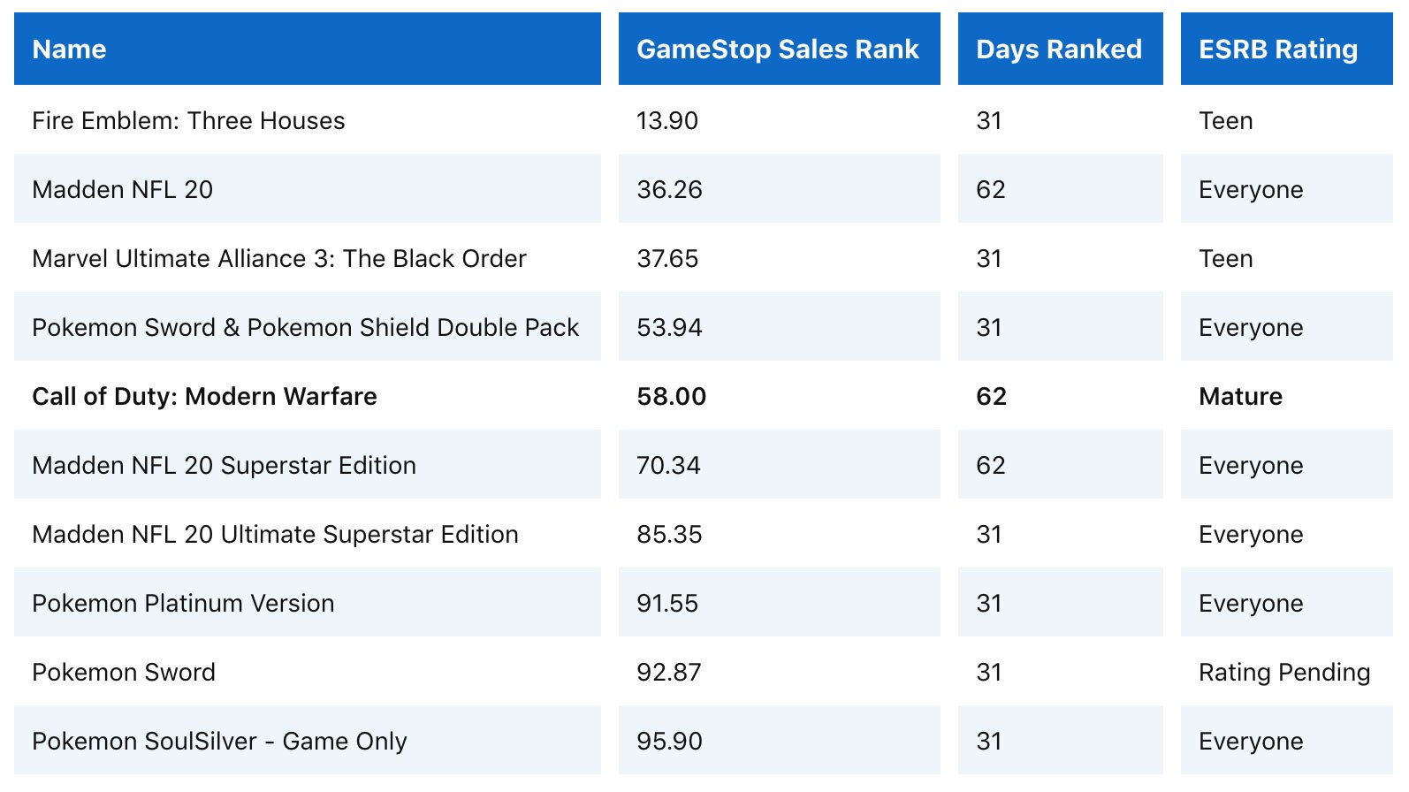The height and width of the screenshot is (792, 1409).
Task: Sort by GameStop Sales Rank header
Action: point(777,49)
